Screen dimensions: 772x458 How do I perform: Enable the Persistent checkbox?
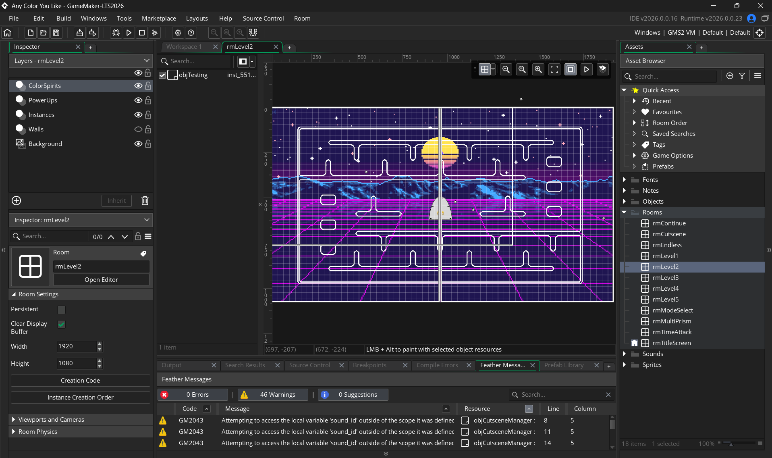[62, 310]
